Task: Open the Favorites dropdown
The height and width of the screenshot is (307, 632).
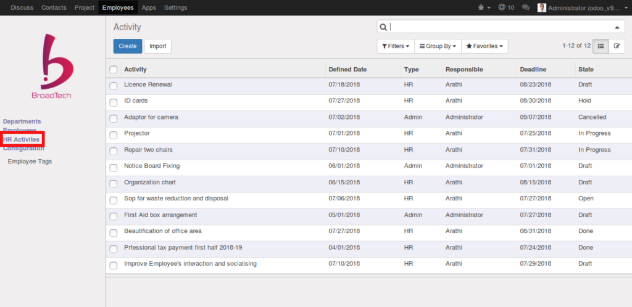Action: pos(484,46)
